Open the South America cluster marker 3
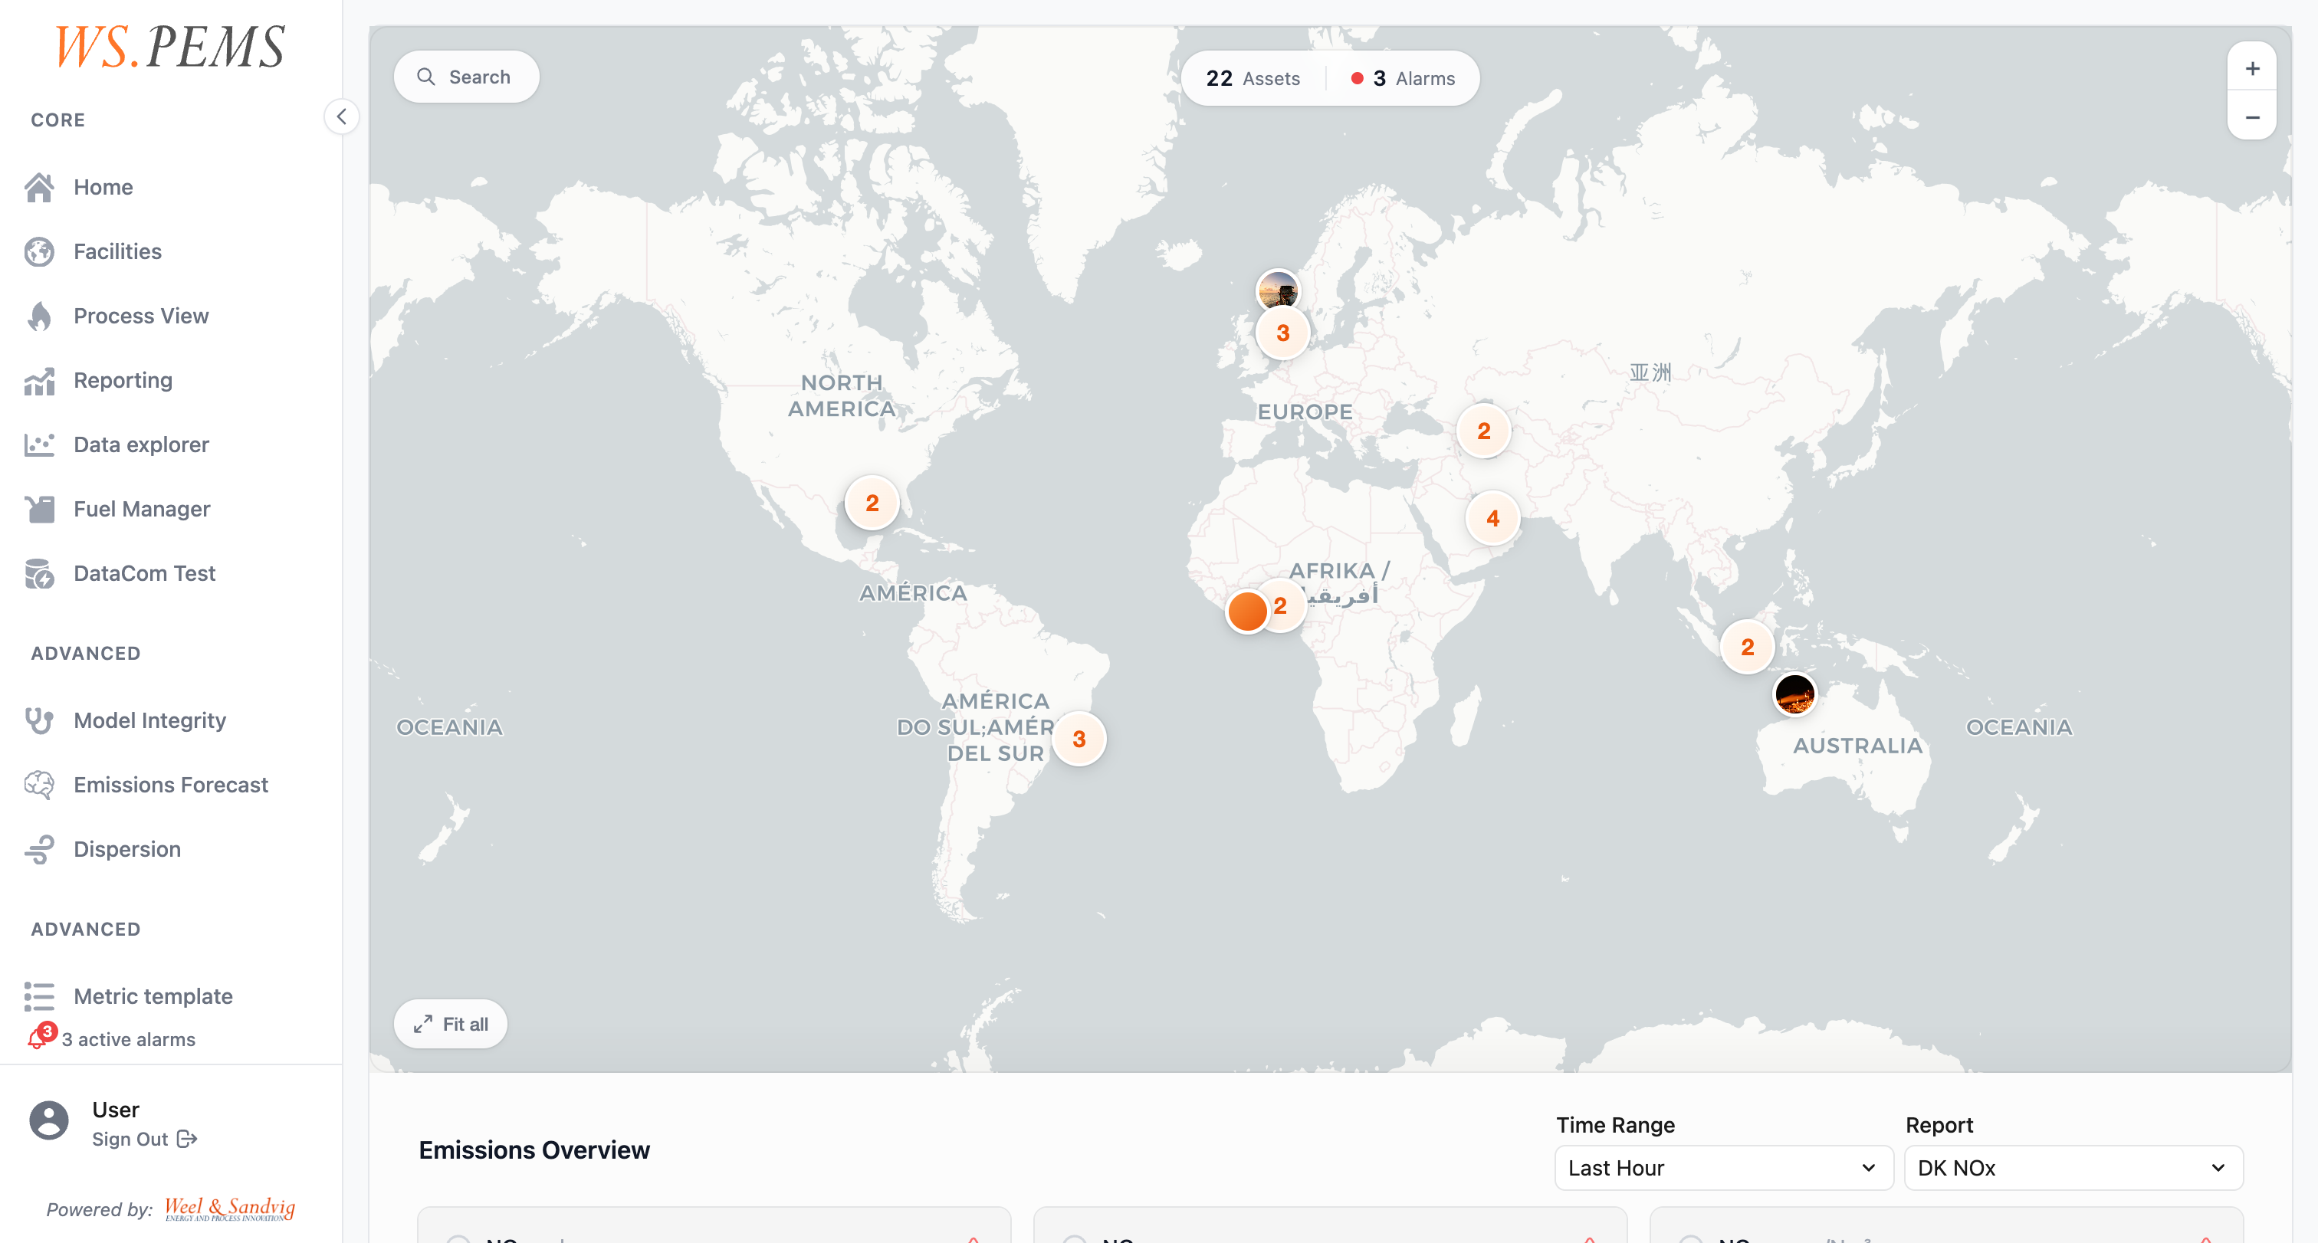This screenshot has height=1243, width=2318. [1079, 739]
